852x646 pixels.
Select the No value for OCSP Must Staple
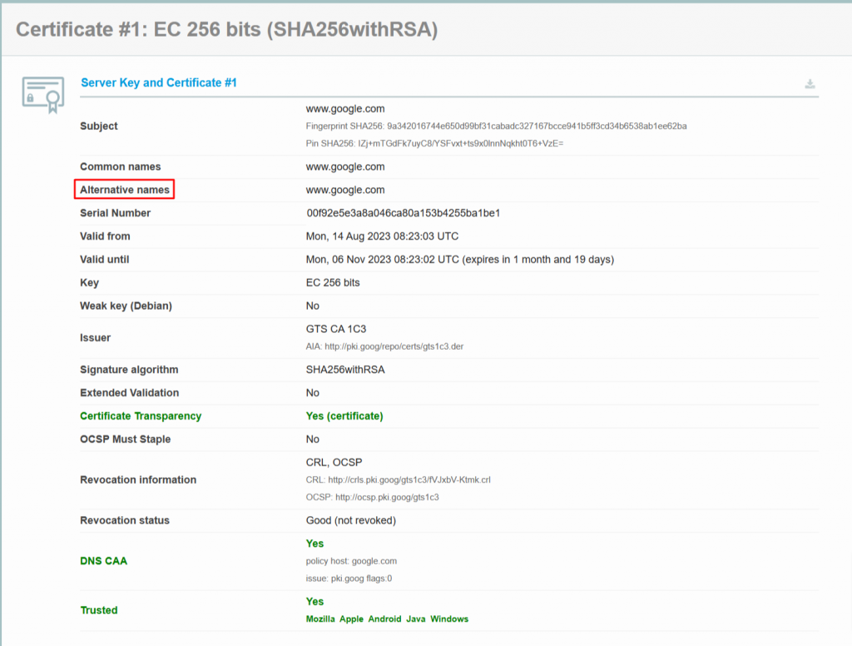[313, 440]
